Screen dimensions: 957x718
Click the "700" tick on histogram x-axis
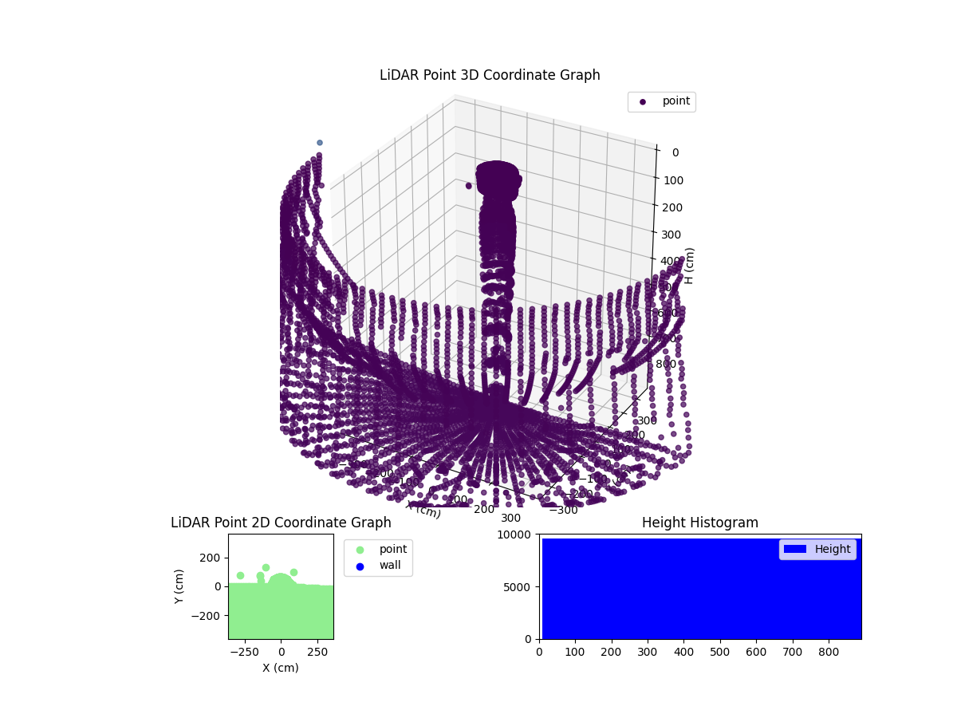click(x=793, y=652)
